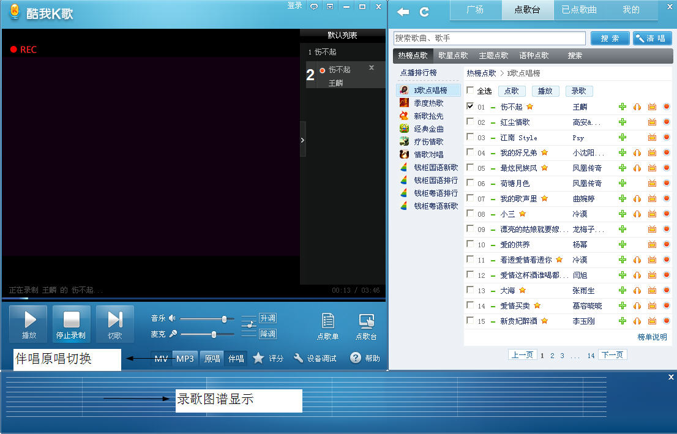Skip the song with the 切歌 button
This screenshot has height=434, width=677.
(114, 323)
